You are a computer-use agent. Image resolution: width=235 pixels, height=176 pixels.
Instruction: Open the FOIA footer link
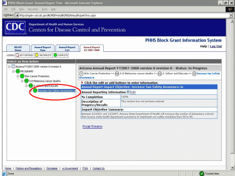(x=85, y=168)
